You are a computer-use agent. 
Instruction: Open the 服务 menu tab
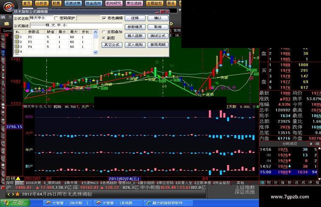click(x=171, y=3)
